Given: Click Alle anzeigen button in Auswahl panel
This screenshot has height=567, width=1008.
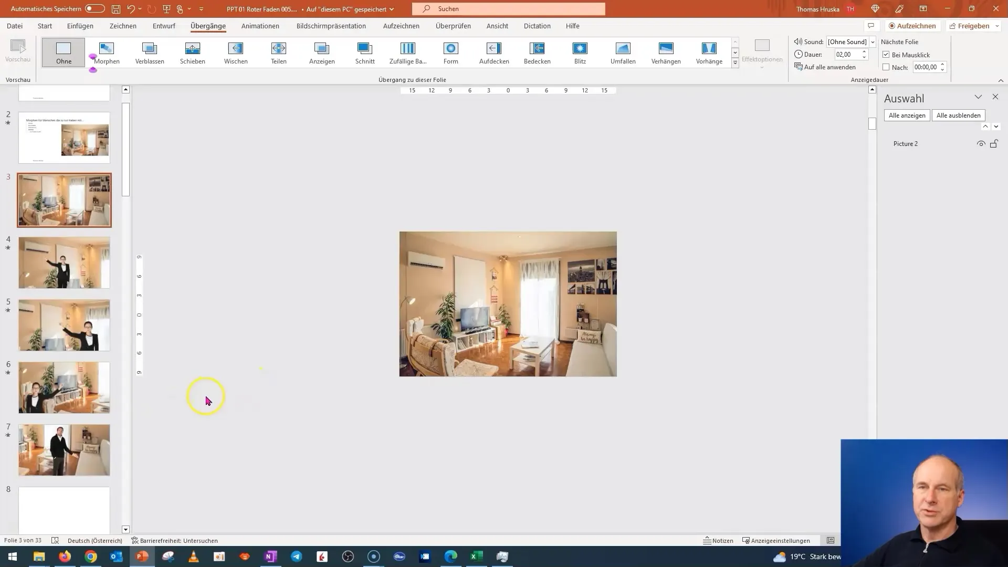Looking at the screenshot, I should [x=907, y=115].
